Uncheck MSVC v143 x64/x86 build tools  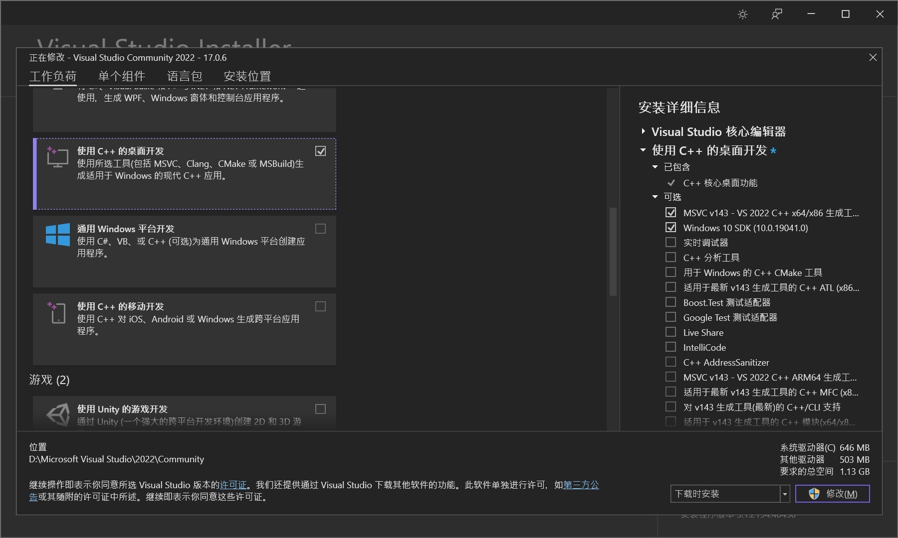(671, 212)
